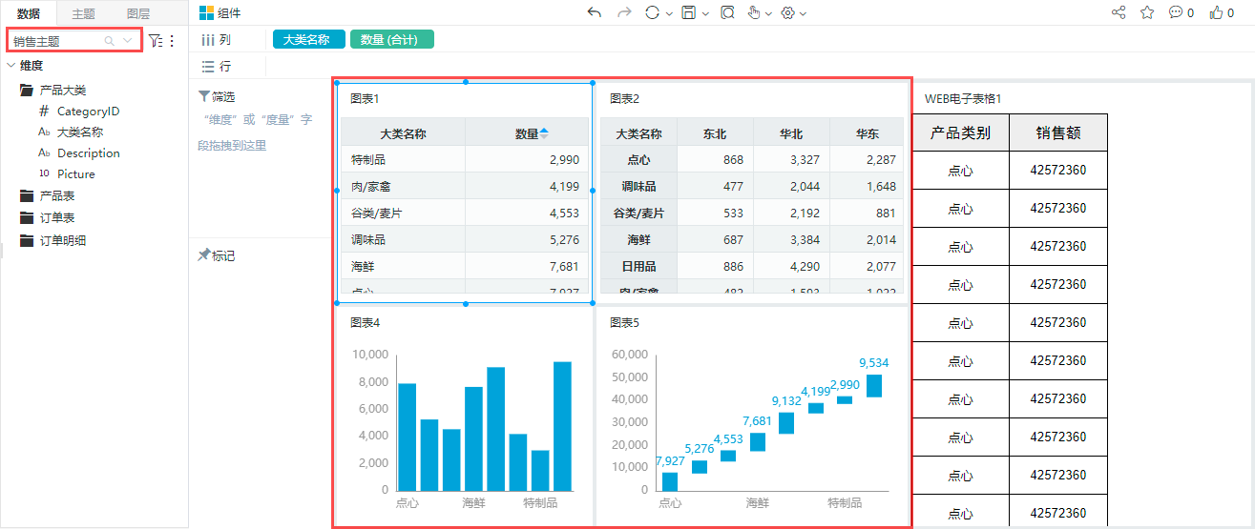Expand the 订单明细 folder
Screen dimensions: 1255x529
click(27, 241)
